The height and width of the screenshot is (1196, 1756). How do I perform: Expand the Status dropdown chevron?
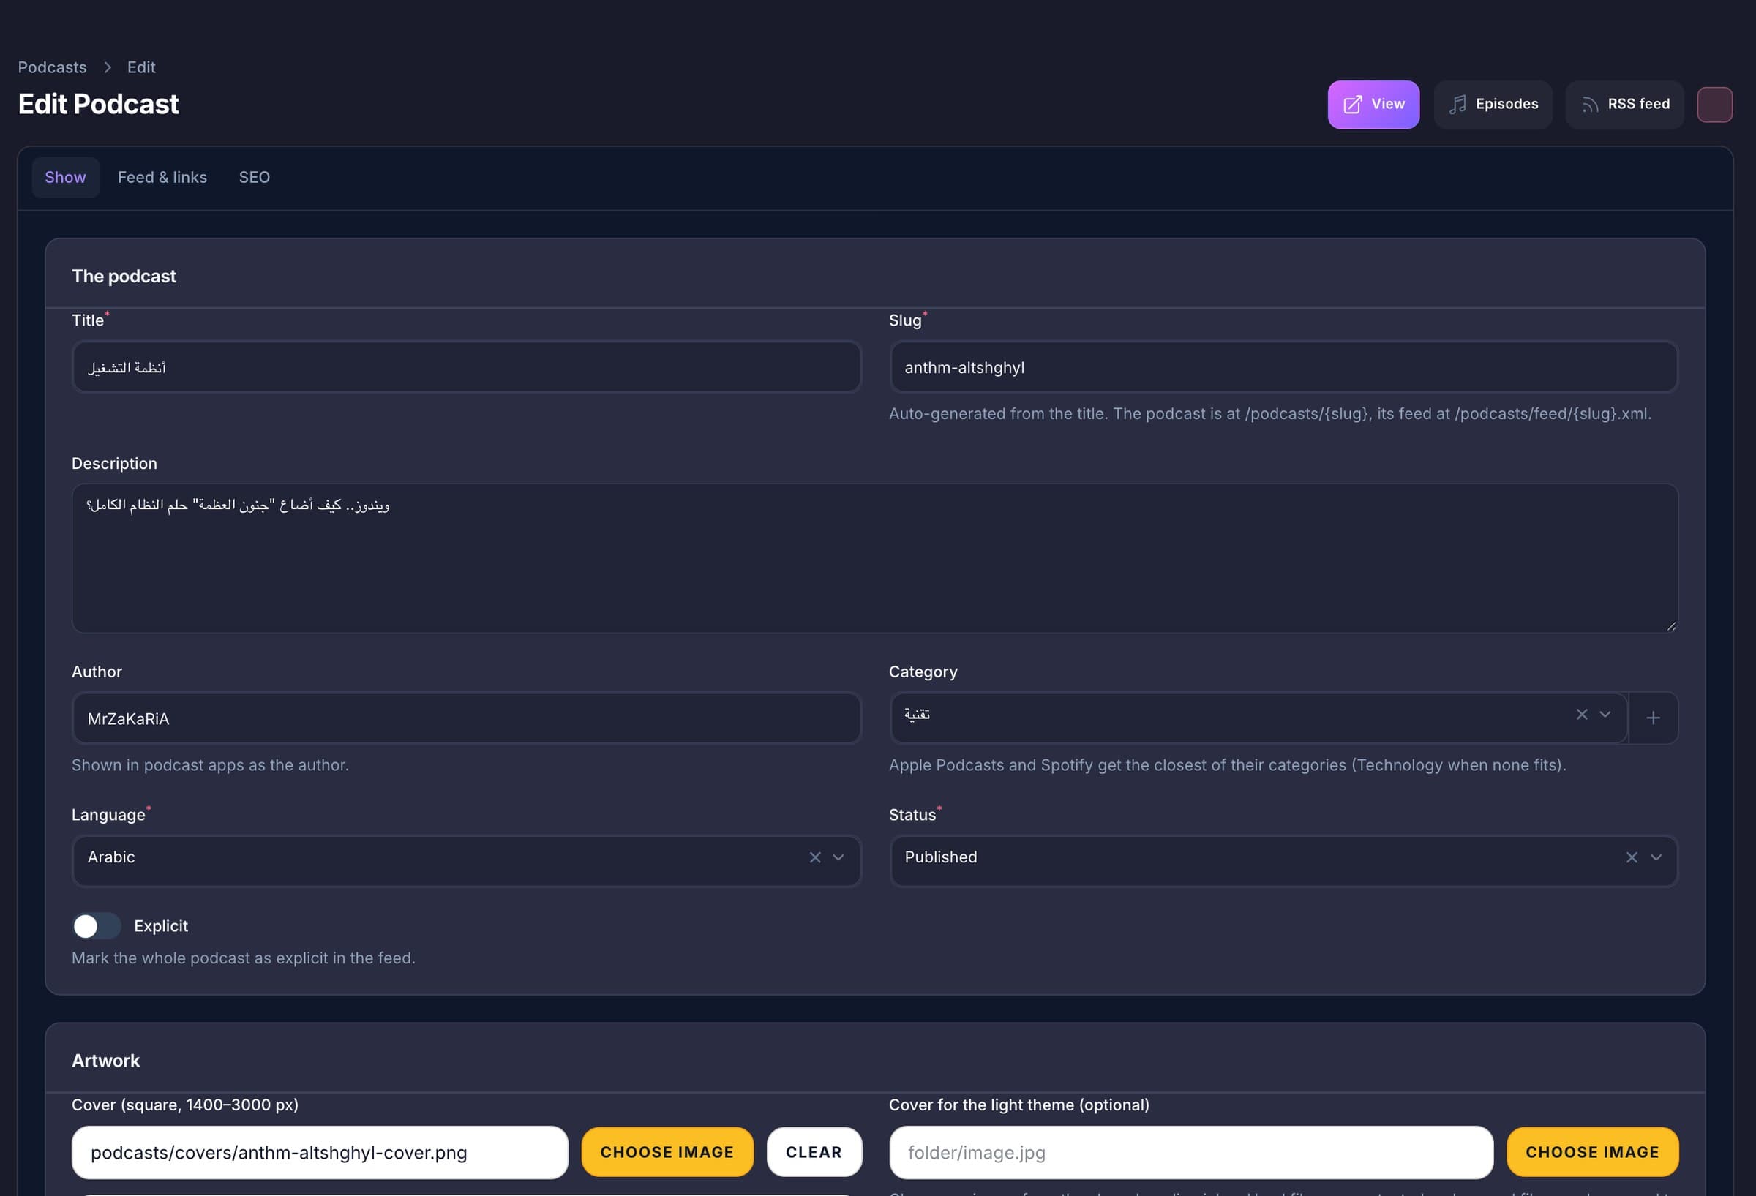(x=1656, y=857)
